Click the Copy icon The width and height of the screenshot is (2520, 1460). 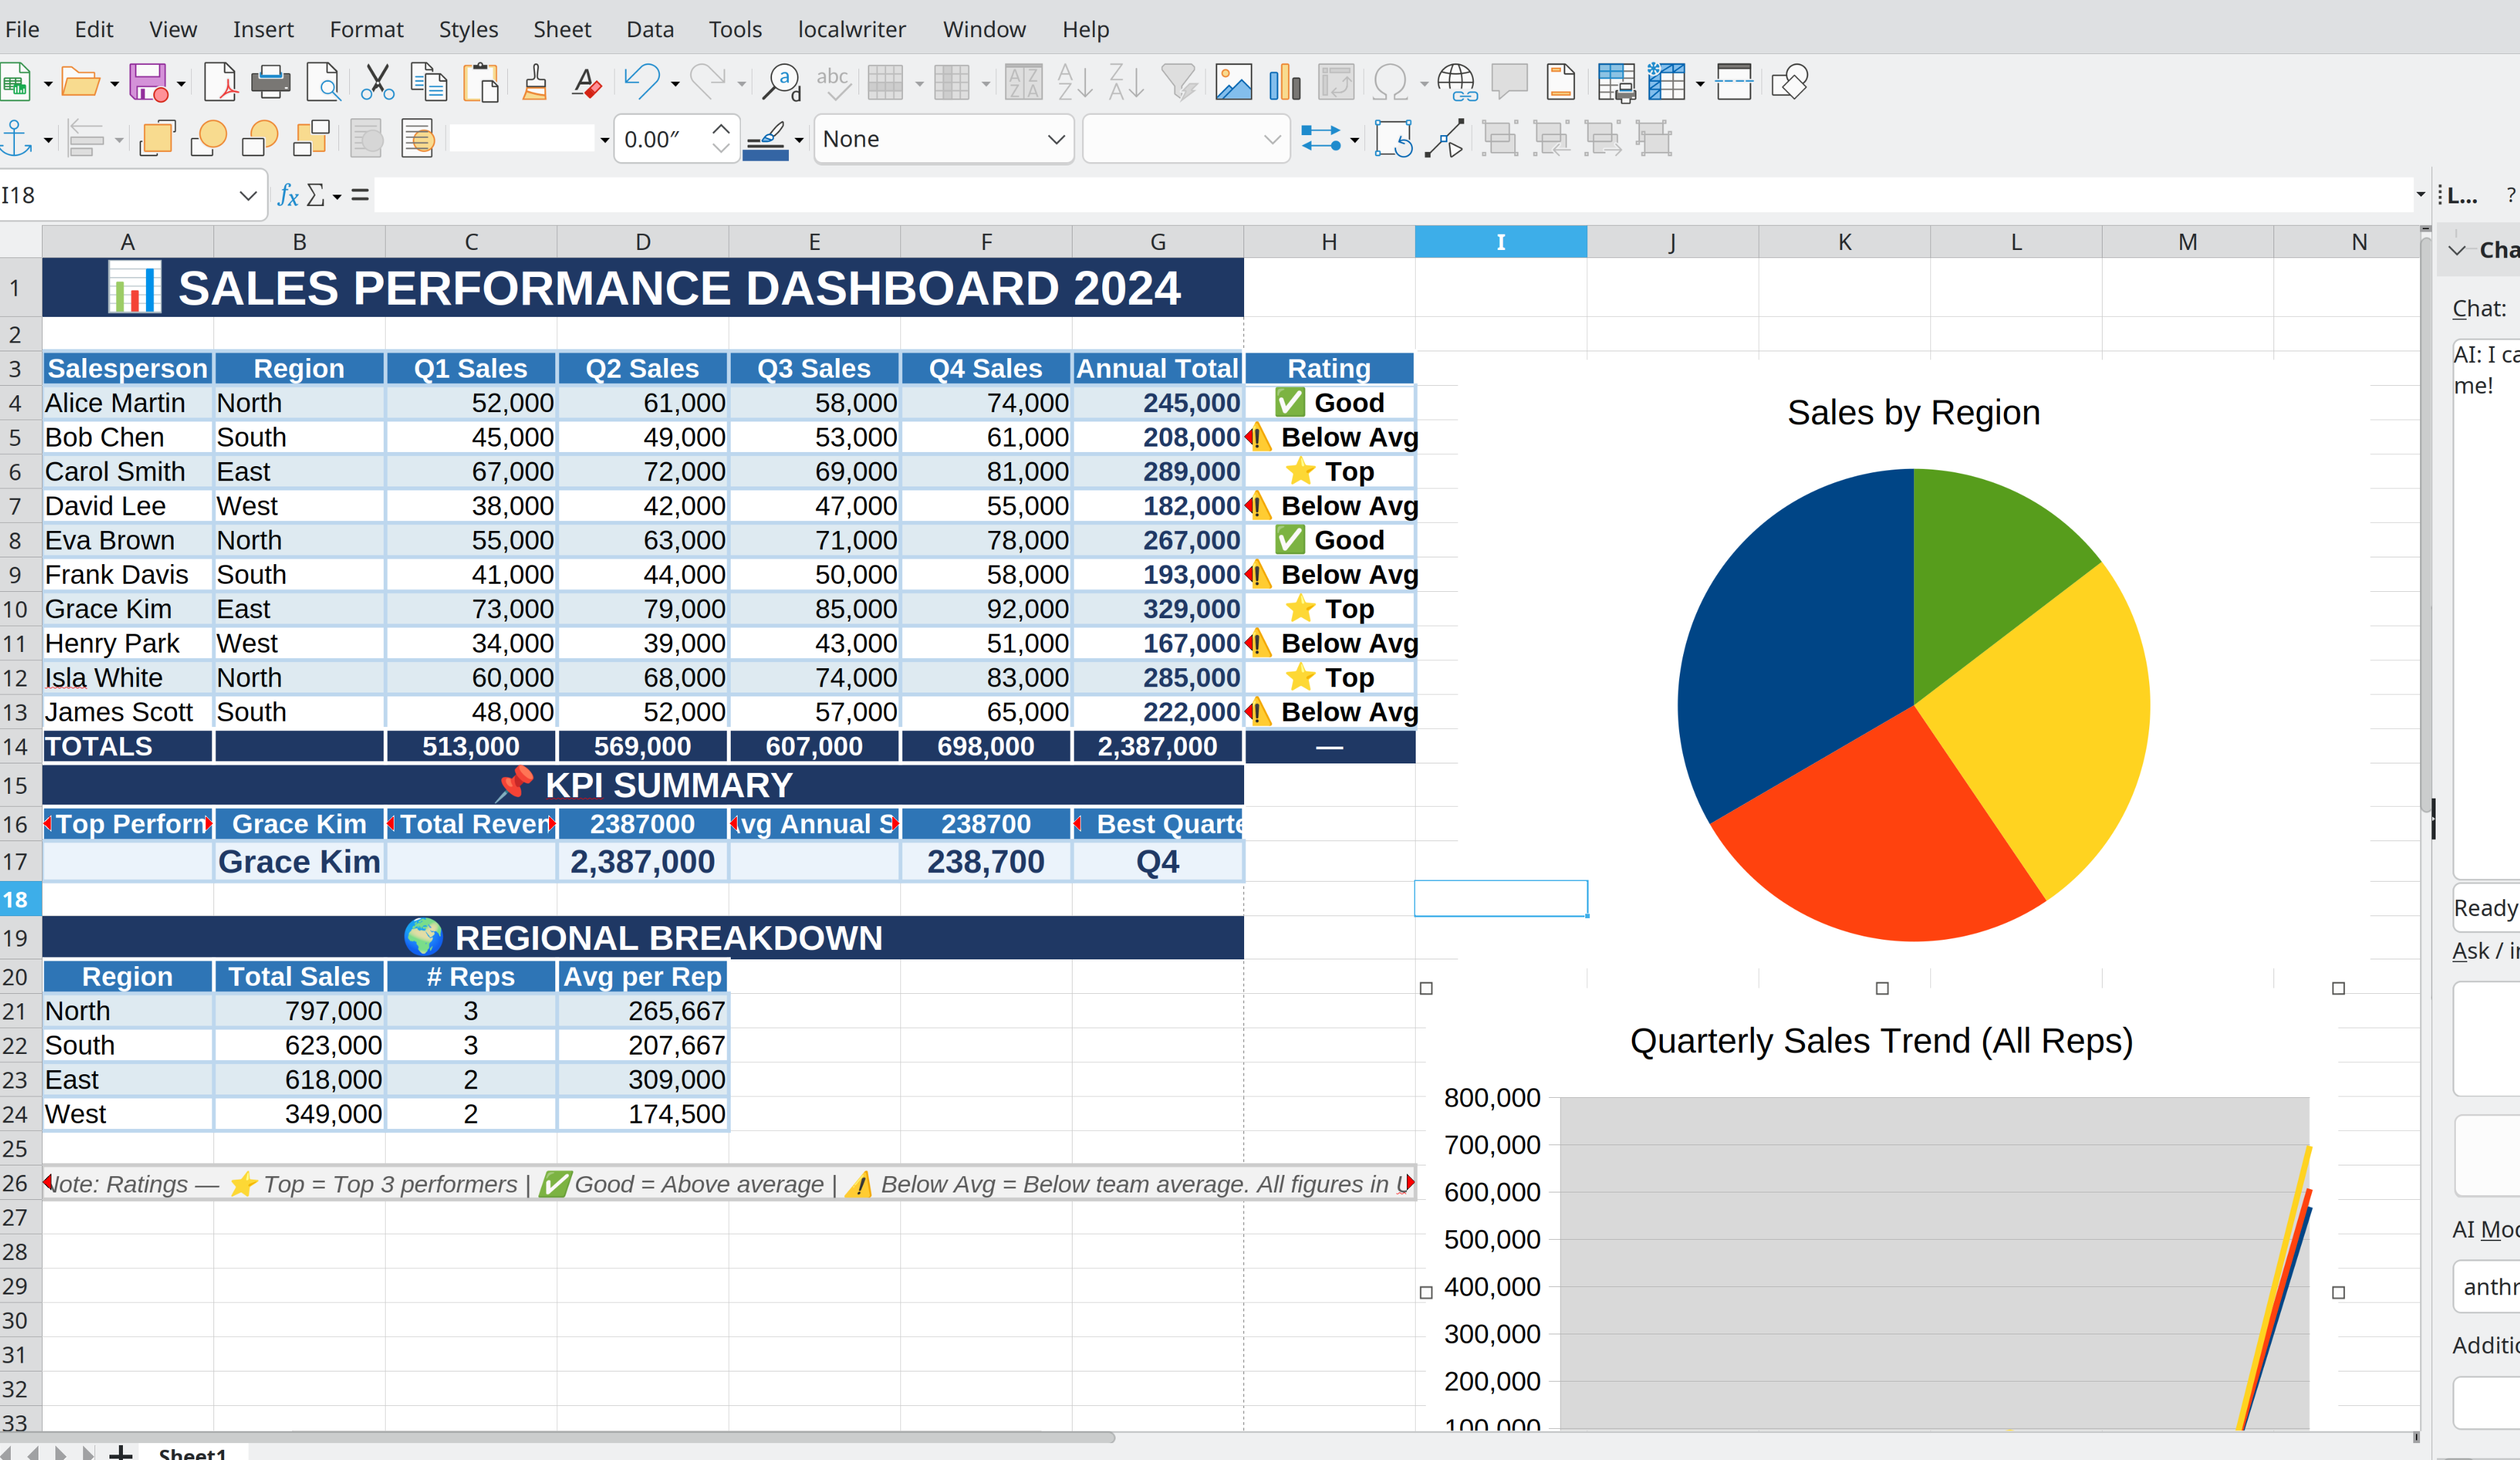(429, 82)
